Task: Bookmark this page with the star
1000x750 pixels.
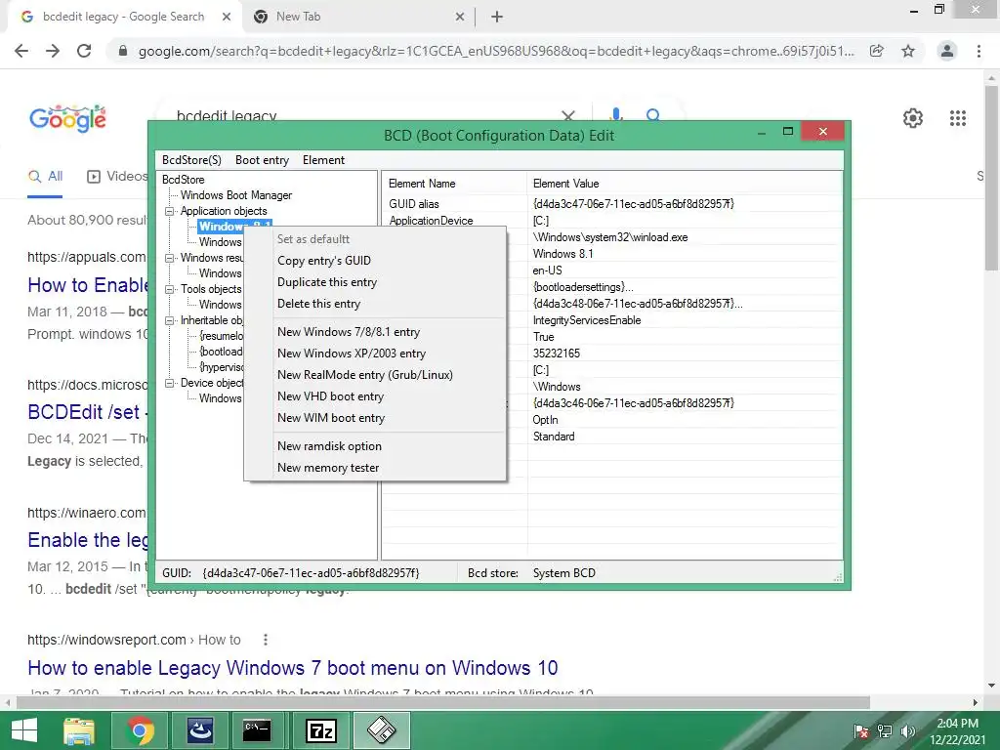Action: point(908,51)
